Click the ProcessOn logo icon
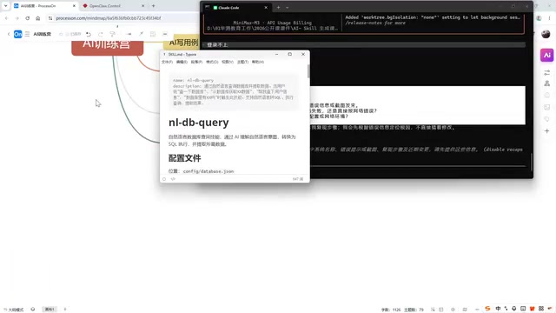556x313 pixels. pyautogui.click(x=17, y=34)
